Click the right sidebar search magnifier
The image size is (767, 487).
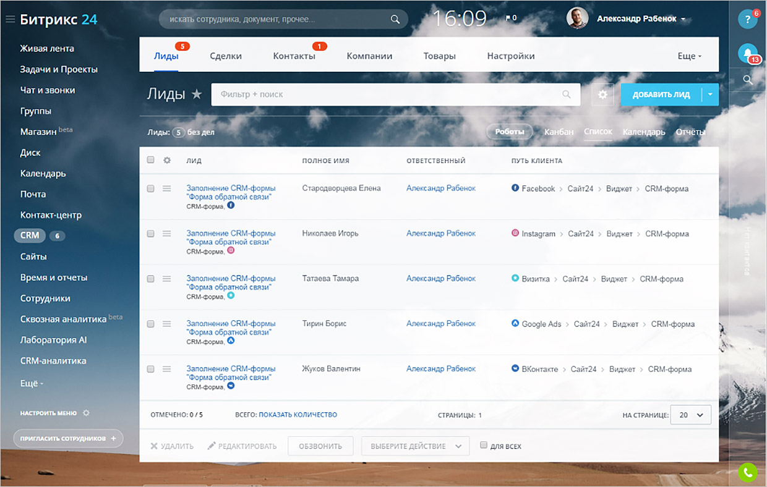748,80
